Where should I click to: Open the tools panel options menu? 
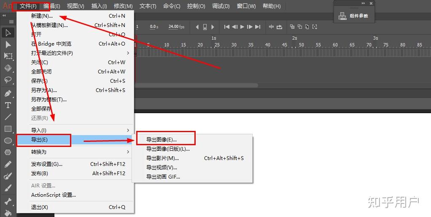(11, 22)
